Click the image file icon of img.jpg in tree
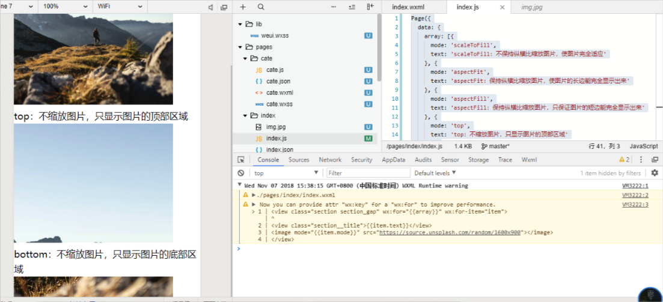Image resolution: width=663 pixels, height=302 pixels. (258, 127)
